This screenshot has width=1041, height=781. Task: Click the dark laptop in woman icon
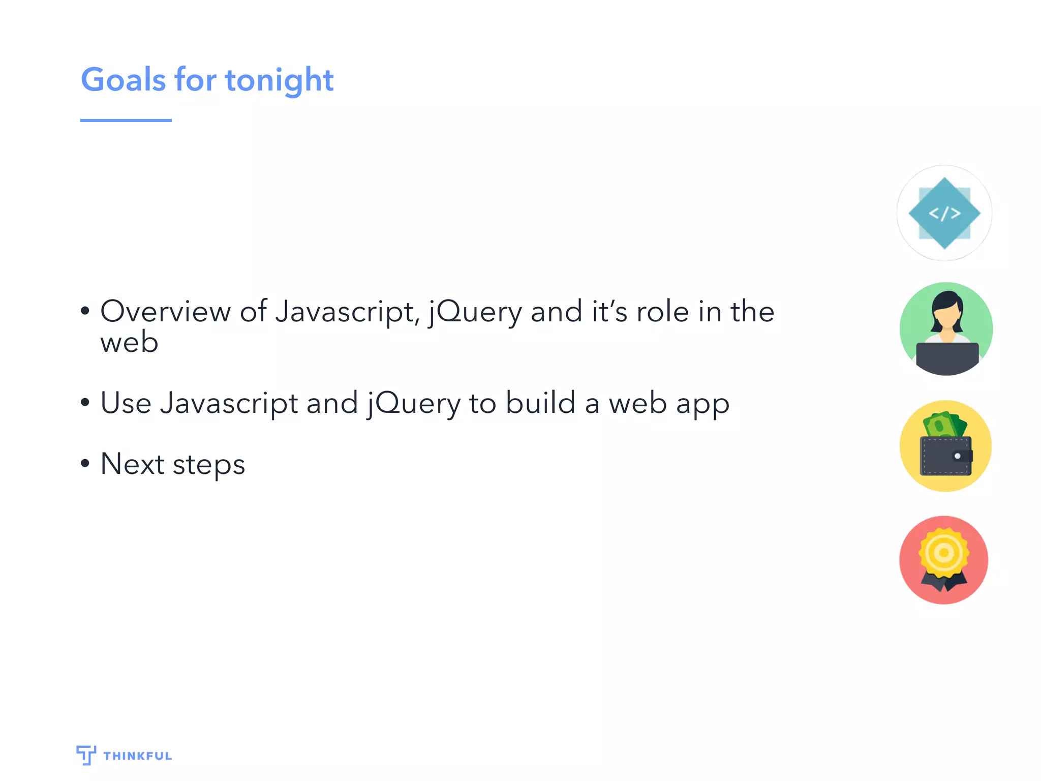(x=947, y=358)
